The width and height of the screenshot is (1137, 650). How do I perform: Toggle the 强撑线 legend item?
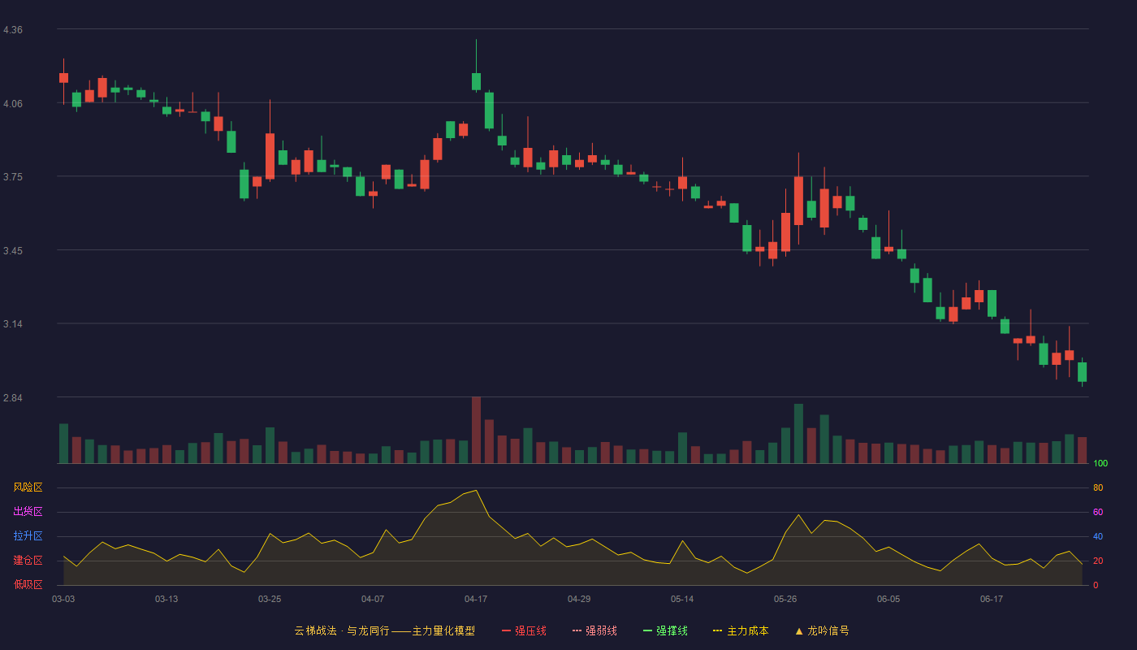pos(665,630)
